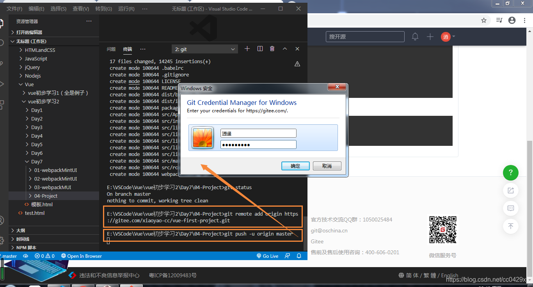Expand 打开的编辑器 section
Viewport: 533px width, 287px height.
[54, 32]
